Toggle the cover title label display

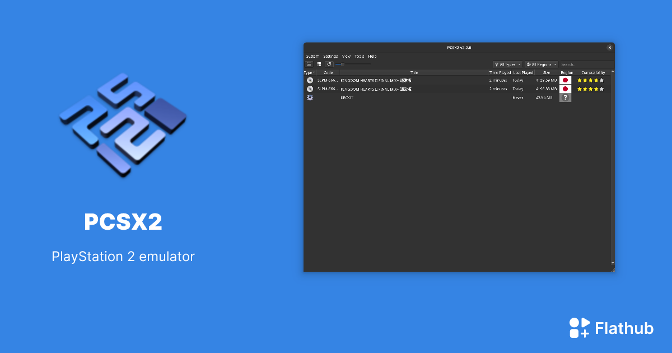coord(329,64)
